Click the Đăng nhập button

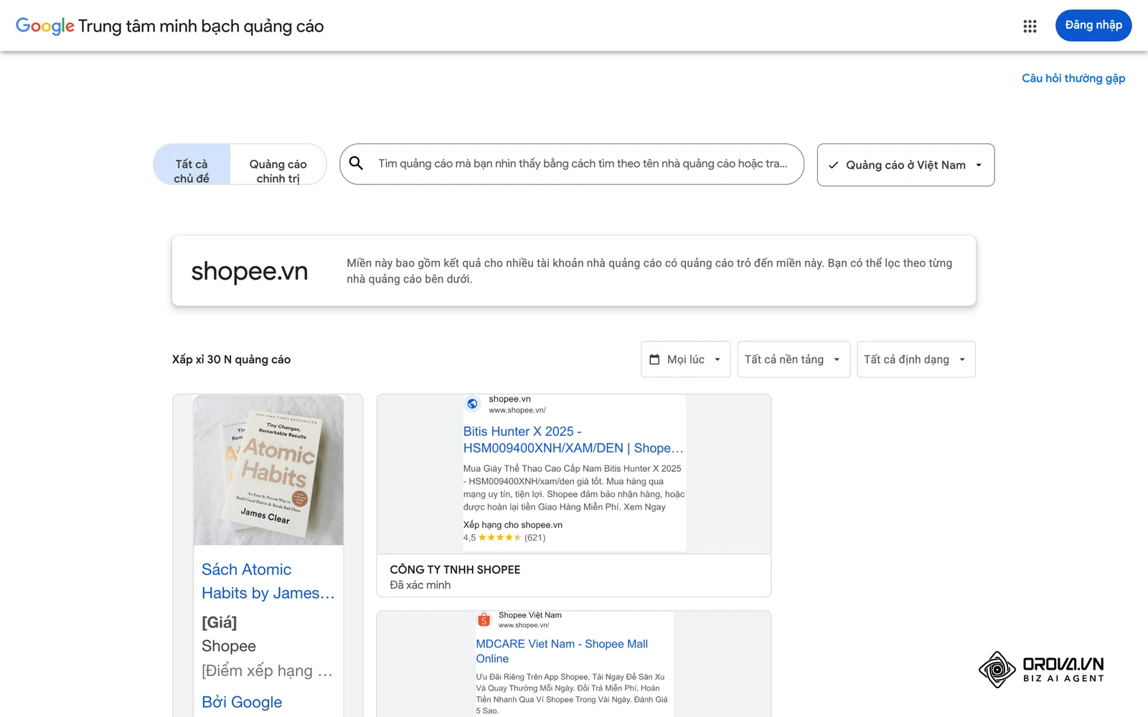[x=1093, y=25]
